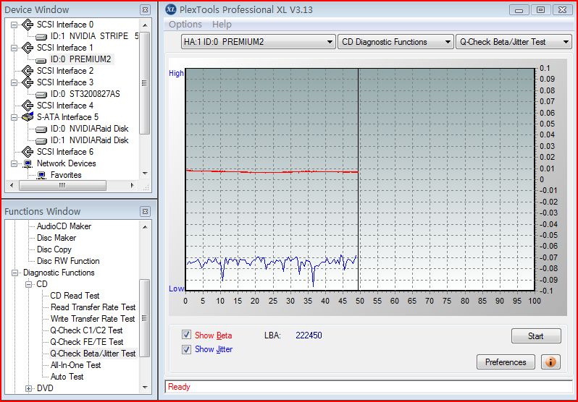Image resolution: width=578 pixels, height=402 pixels.
Task: Select CD Read Test
Action: (75, 296)
